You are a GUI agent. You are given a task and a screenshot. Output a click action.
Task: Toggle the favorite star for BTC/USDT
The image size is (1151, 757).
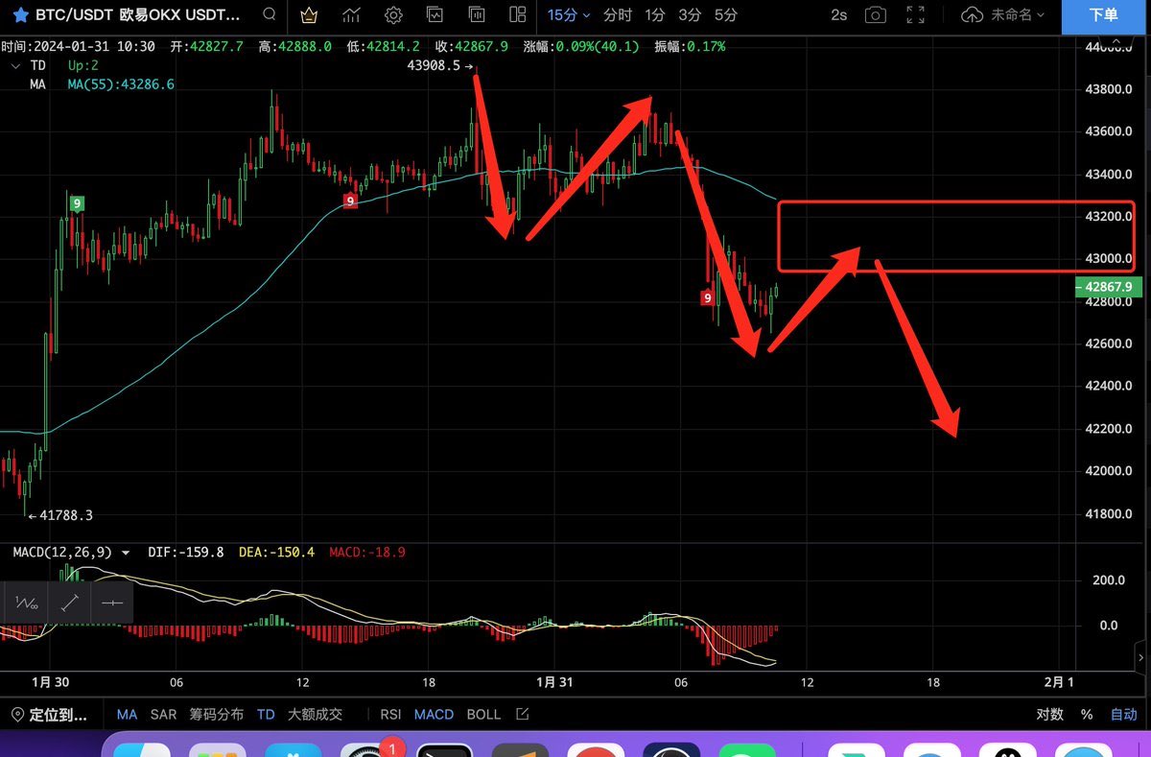coord(20,15)
